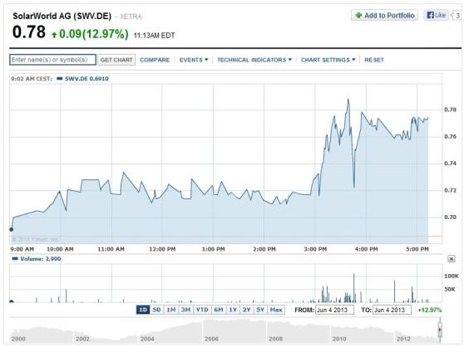The height and width of the screenshot is (347, 464).
Task: Click the SolarWorld AG (SWV.DE) title
Action: tap(62, 16)
